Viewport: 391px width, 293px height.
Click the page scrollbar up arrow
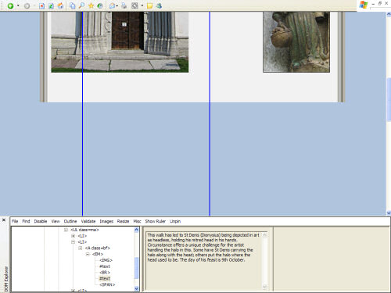(x=389, y=15)
